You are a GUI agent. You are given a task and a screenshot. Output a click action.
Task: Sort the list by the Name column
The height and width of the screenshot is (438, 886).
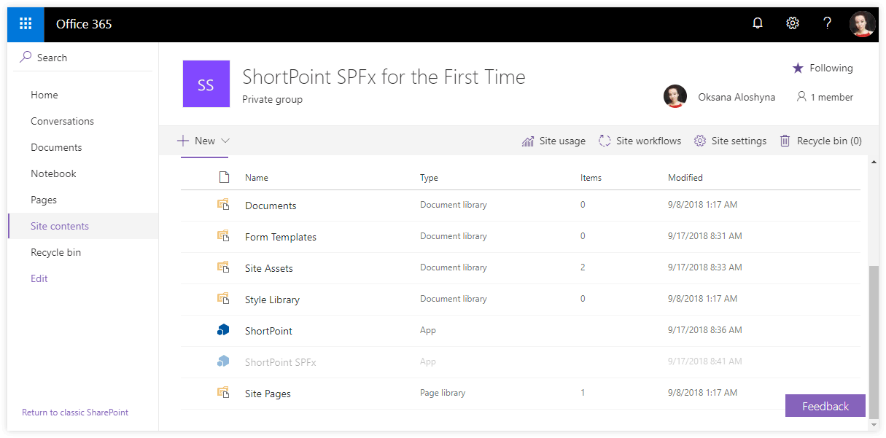pos(257,177)
